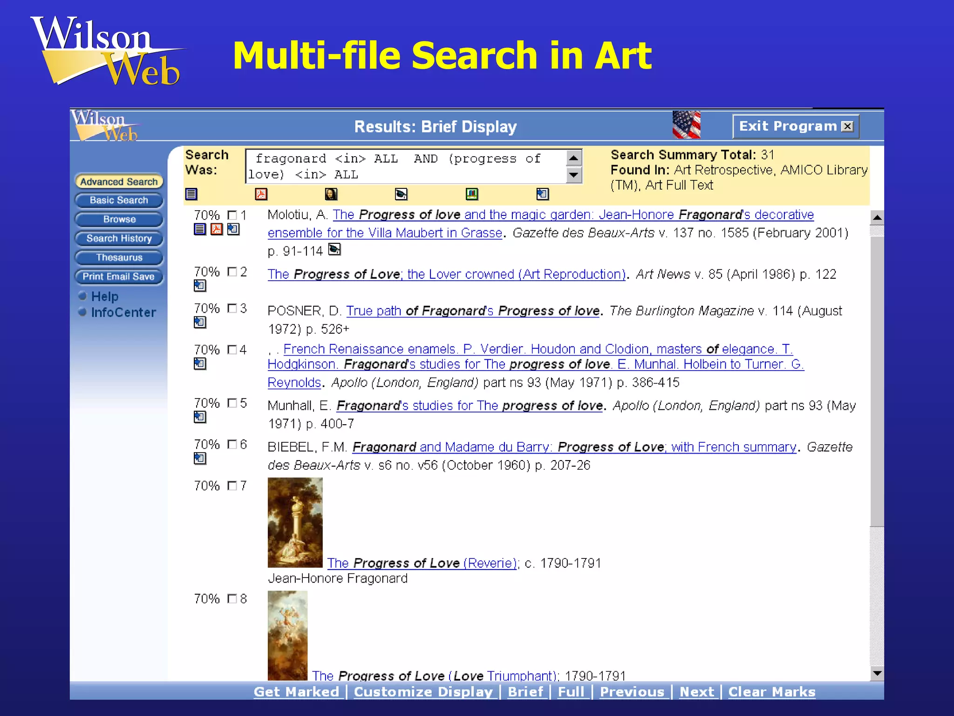Mark the checkbox for result 8
Viewport: 954px width, 716px height.
232,599
